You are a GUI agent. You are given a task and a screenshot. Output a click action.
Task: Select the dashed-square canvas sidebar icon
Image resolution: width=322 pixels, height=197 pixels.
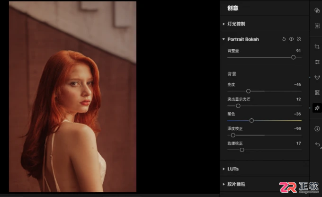point(317,26)
